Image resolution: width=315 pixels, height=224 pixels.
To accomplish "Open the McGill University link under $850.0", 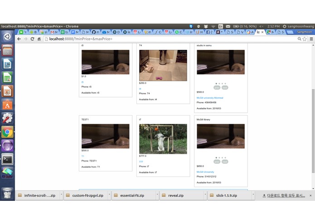I will (x=205, y=172).
